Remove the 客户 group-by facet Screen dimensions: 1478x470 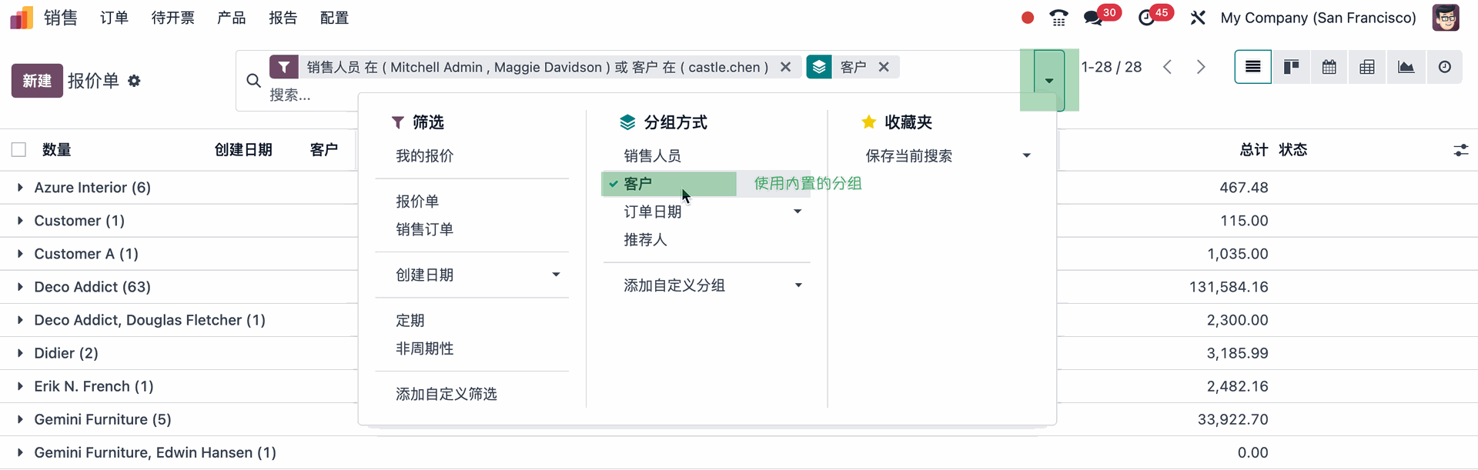(x=884, y=67)
